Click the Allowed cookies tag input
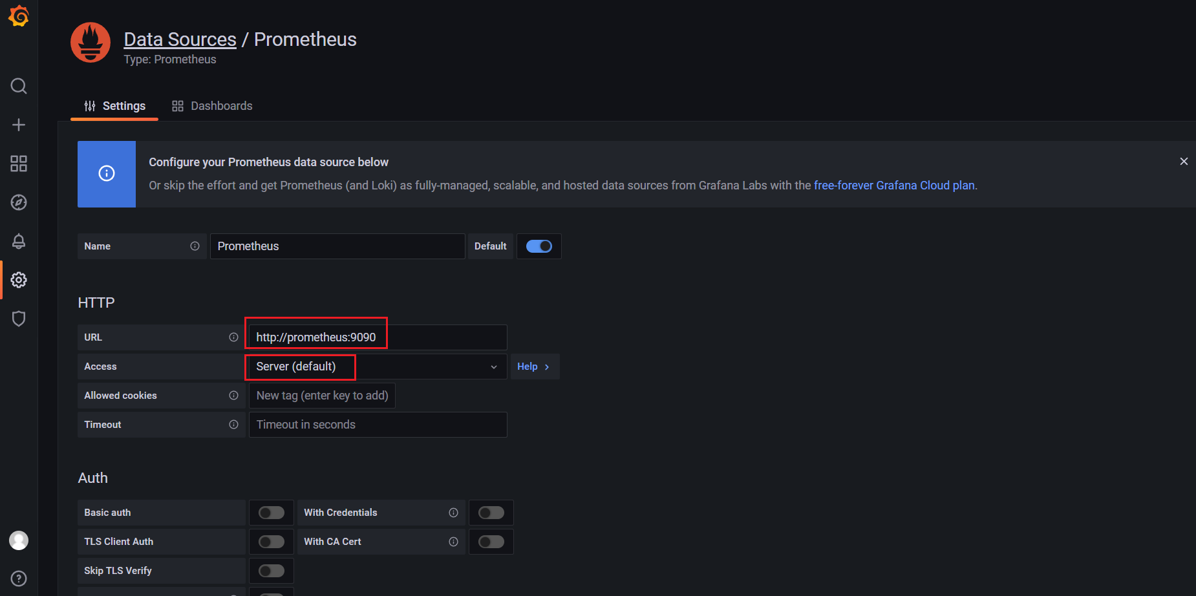 pyautogui.click(x=322, y=396)
